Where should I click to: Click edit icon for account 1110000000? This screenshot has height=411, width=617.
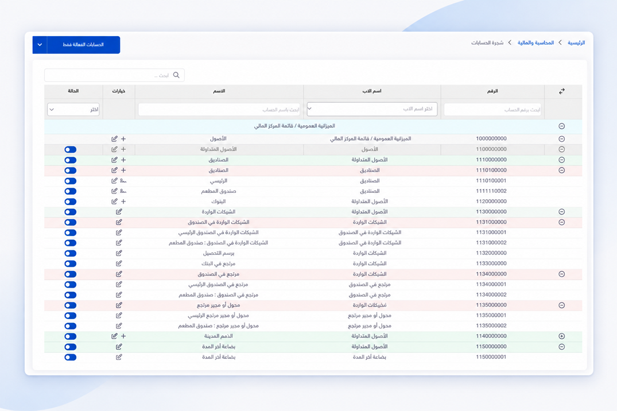114,160
